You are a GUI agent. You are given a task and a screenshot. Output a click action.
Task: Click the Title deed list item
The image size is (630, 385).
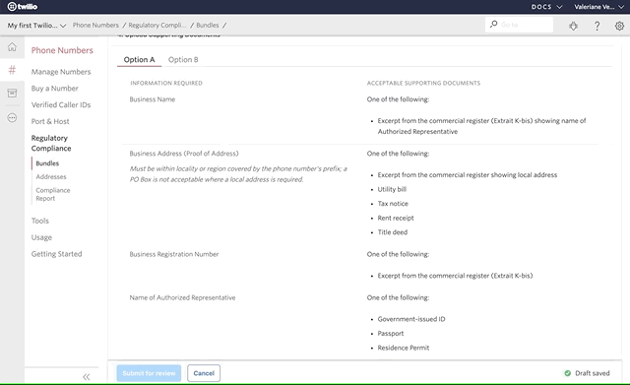[x=393, y=232]
